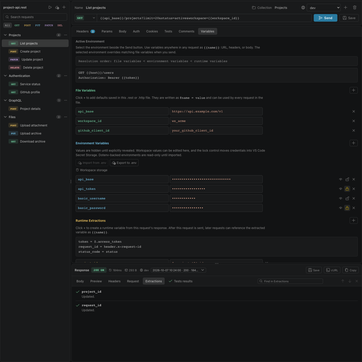Add a new environment next to dev
This screenshot has height=362, width=362.
point(346,8)
